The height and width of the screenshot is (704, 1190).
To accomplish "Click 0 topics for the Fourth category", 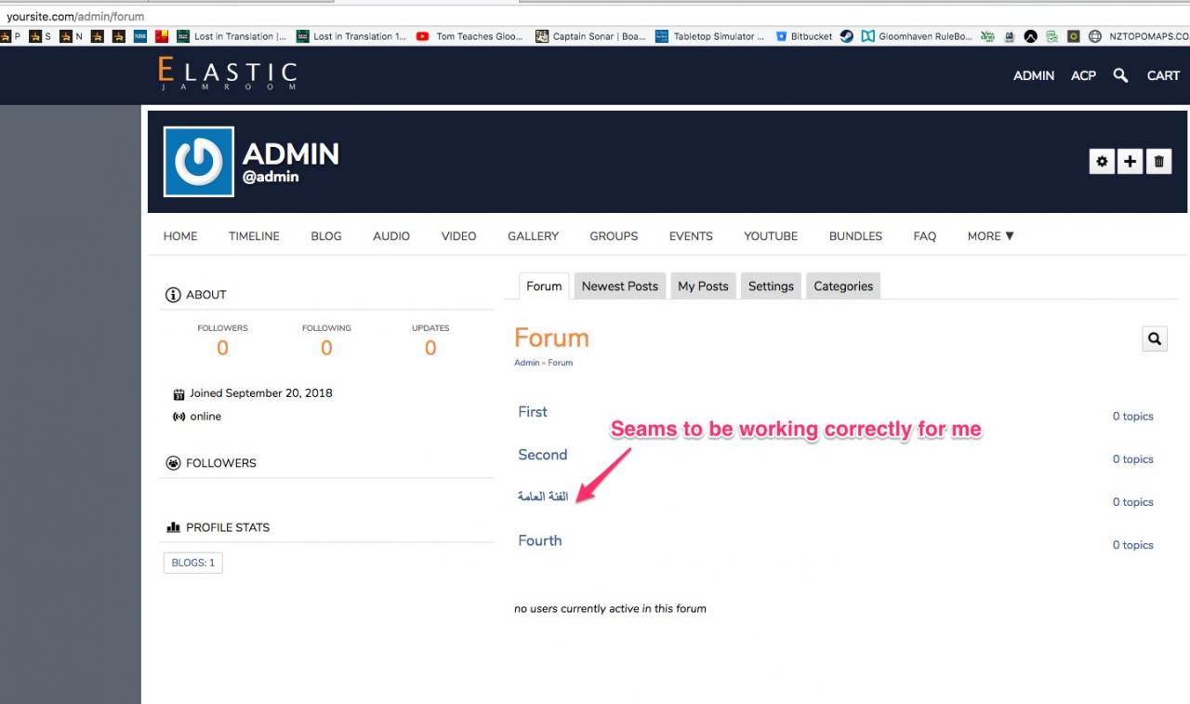I will 1133,545.
